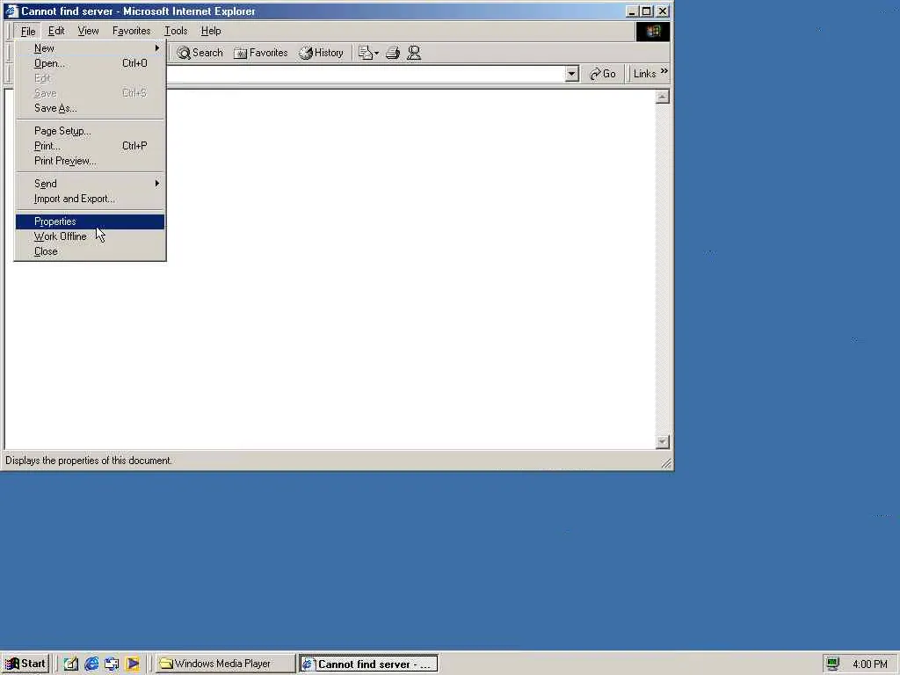
Task: Click the Messenger toolbar icon
Action: (414, 53)
